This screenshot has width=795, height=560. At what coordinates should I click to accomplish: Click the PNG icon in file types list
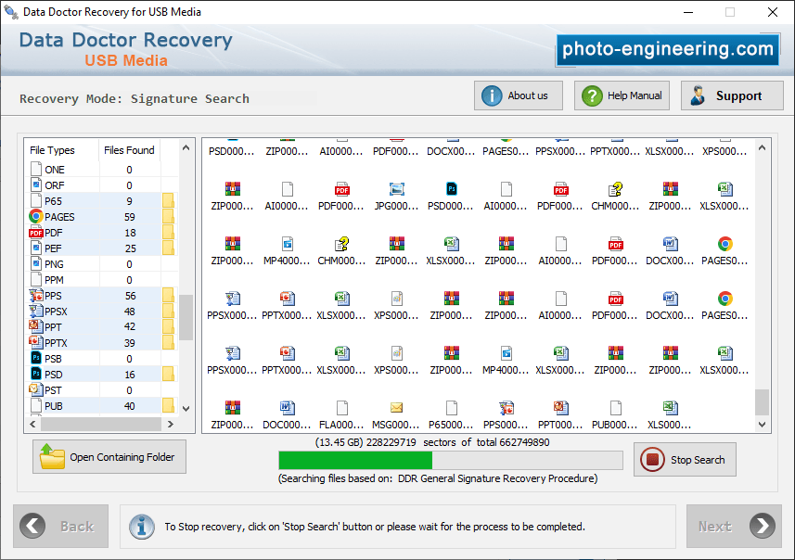36,264
